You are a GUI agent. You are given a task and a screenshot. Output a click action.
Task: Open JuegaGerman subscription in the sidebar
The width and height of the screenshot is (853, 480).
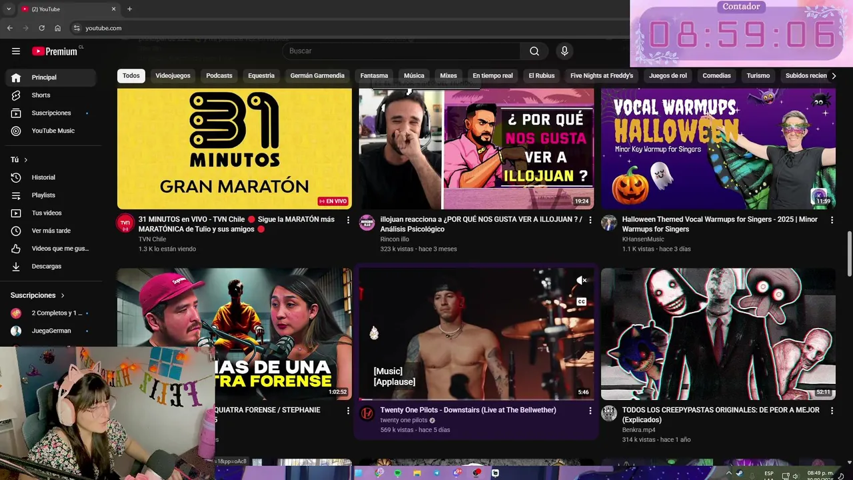click(x=51, y=331)
